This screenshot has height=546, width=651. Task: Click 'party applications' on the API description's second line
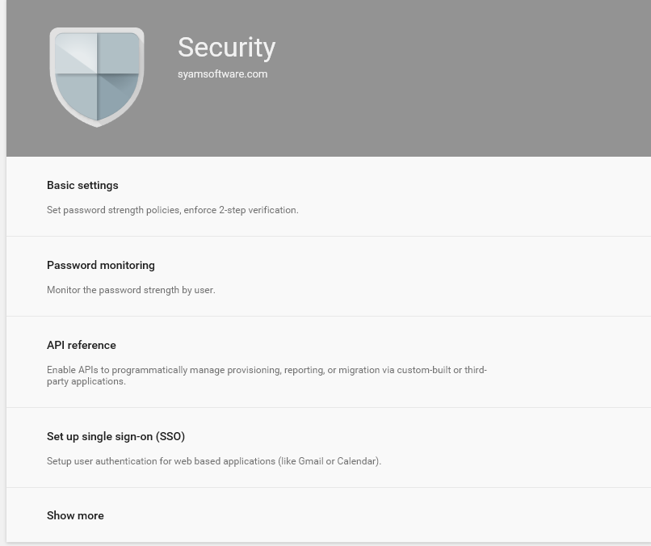coord(86,381)
